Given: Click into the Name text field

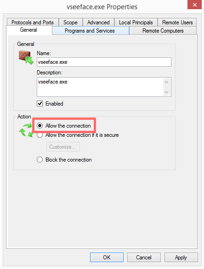Looking at the screenshot, I should click(104, 62).
